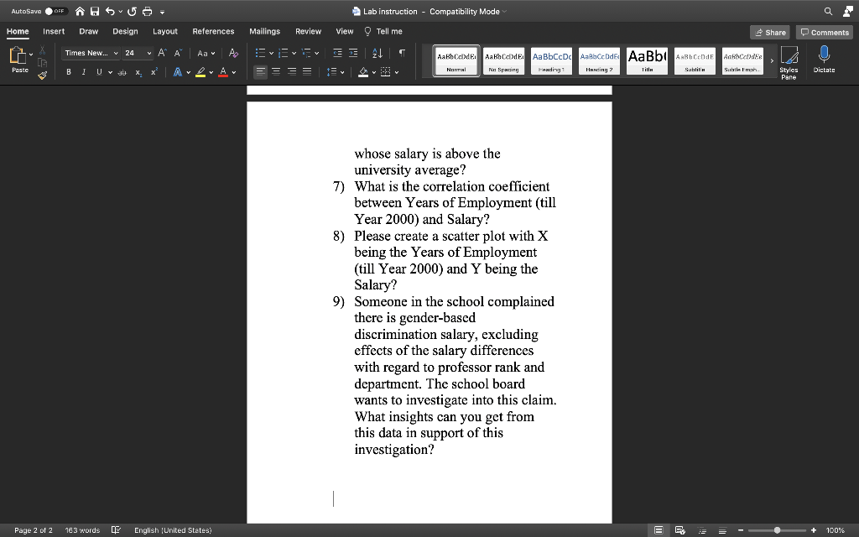Undo the last action
This screenshot has height=537, width=859.
[x=110, y=11]
